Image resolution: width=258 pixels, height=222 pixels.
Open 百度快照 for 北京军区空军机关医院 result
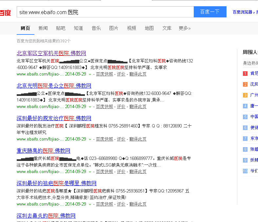click(x=105, y=74)
